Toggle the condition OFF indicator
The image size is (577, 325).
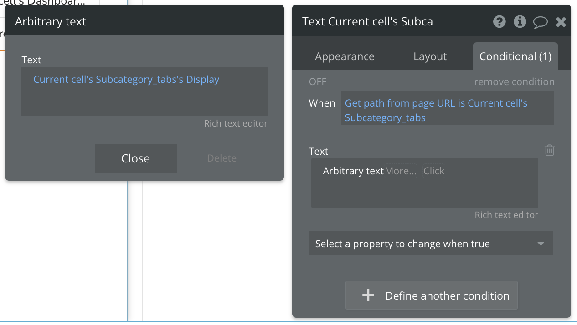318,82
